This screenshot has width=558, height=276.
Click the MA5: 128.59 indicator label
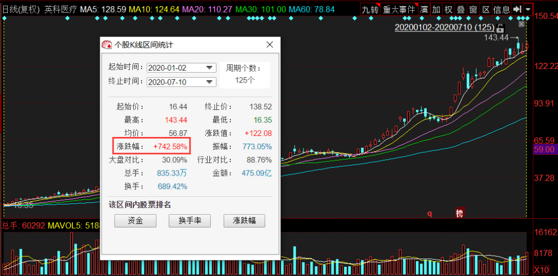click(103, 10)
